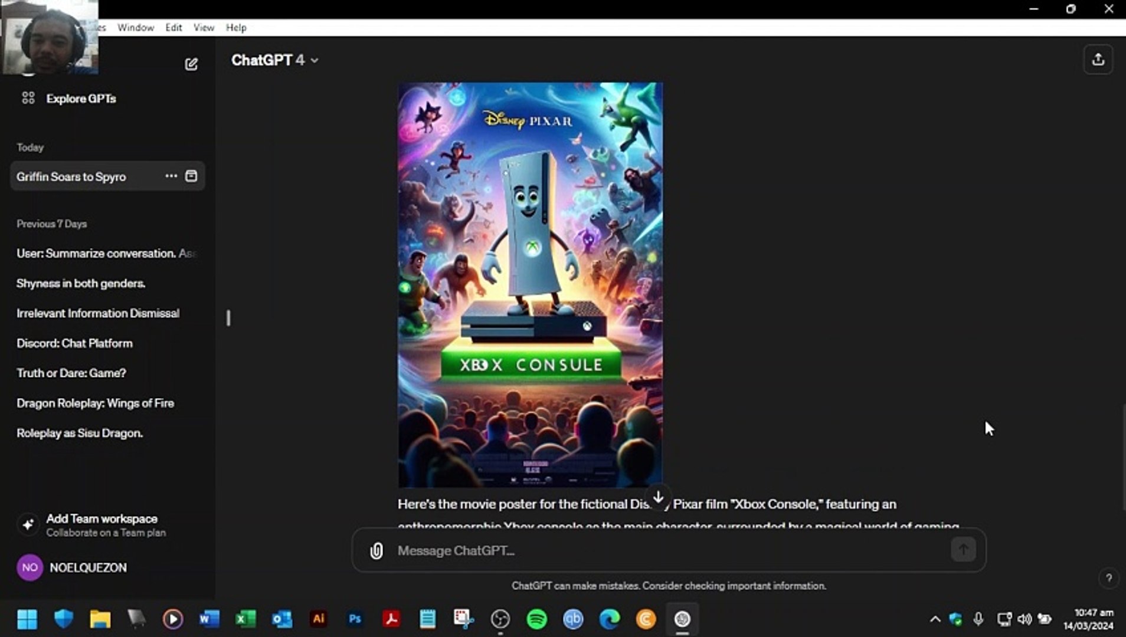Viewport: 1126px width, 637px height.
Task: Click the NO user avatar
Action: coord(30,567)
